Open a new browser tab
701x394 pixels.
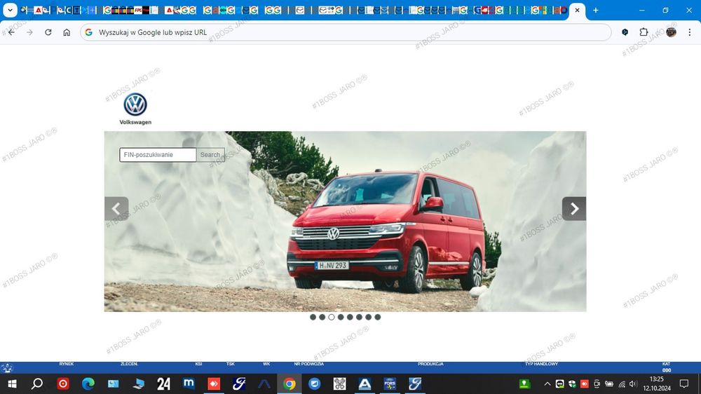pos(595,10)
